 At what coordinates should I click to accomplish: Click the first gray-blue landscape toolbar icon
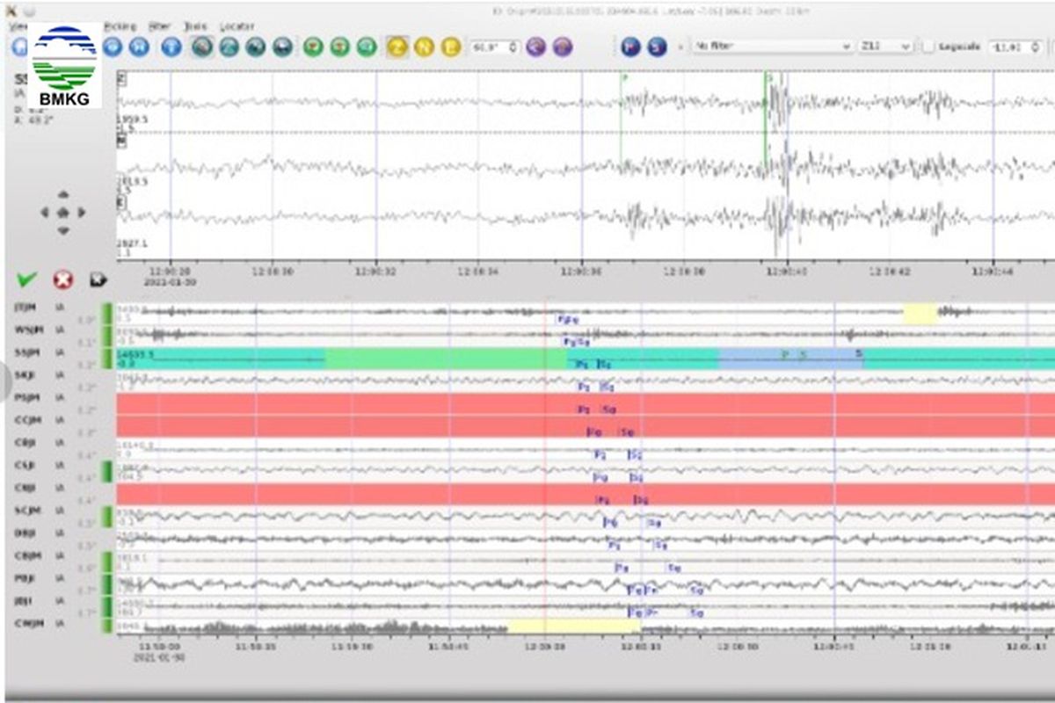coord(201,47)
